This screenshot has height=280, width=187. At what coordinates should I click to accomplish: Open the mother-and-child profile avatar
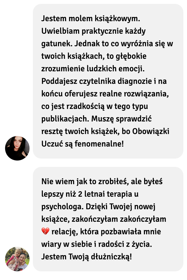[17, 259]
